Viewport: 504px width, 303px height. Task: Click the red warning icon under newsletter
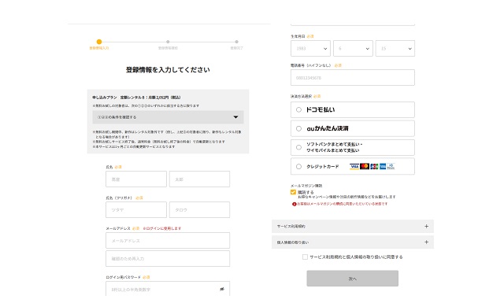tap(294, 204)
